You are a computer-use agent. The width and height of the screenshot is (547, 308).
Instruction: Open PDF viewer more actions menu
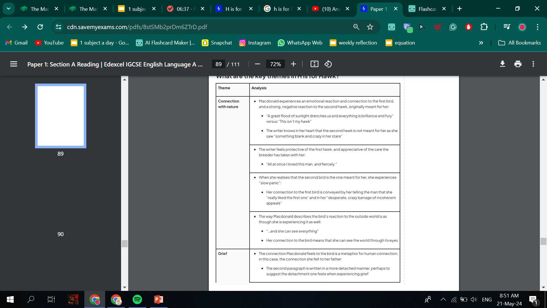pyautogui.click(x=533, y=64)
